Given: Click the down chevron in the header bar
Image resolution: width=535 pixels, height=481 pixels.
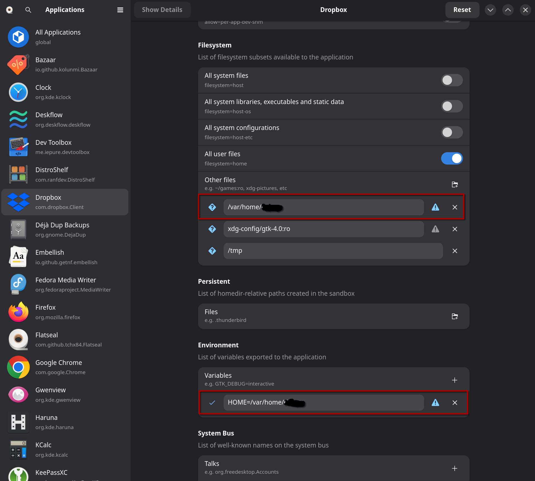Looking at the screenshot, I should click(490, 10).
